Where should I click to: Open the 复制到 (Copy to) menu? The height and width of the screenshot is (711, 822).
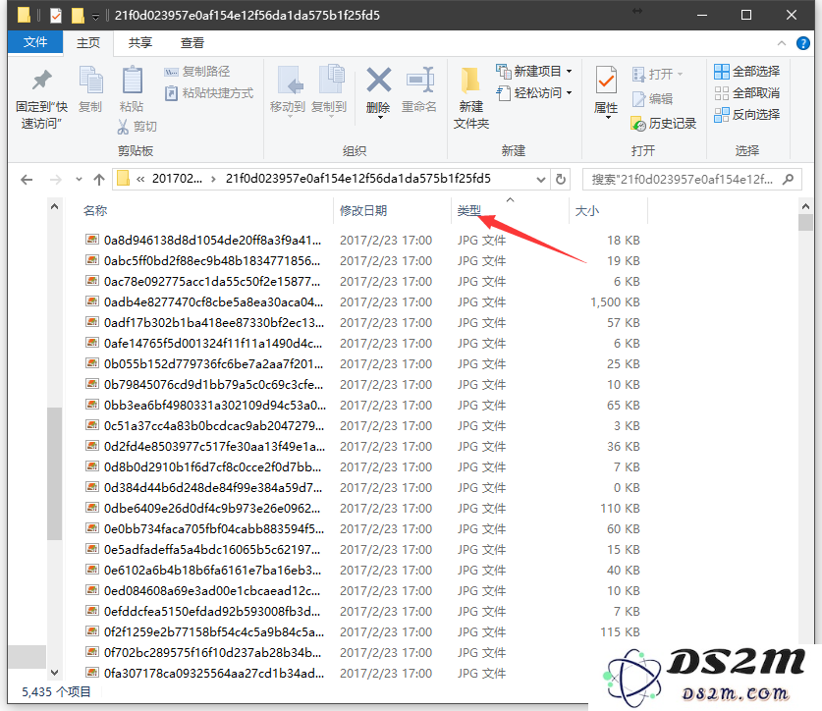click(329, 90)
